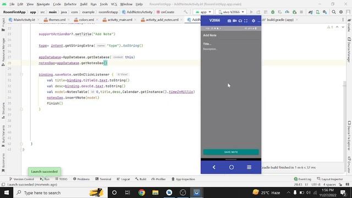This screenshot has width=352, height=198.
Task: Start screen recording in V2066 mirror window
Action: tap(235, 21)
